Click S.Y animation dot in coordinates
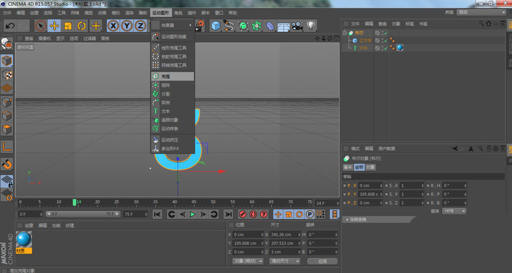 click(386, 194)
